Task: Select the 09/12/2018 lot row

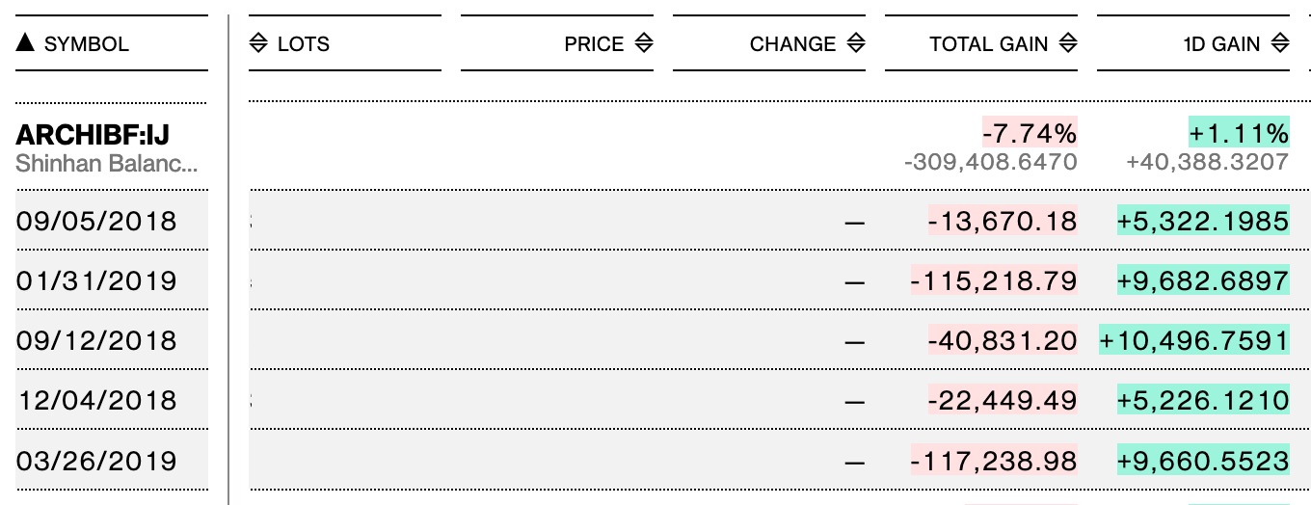Action: point(96,341)
